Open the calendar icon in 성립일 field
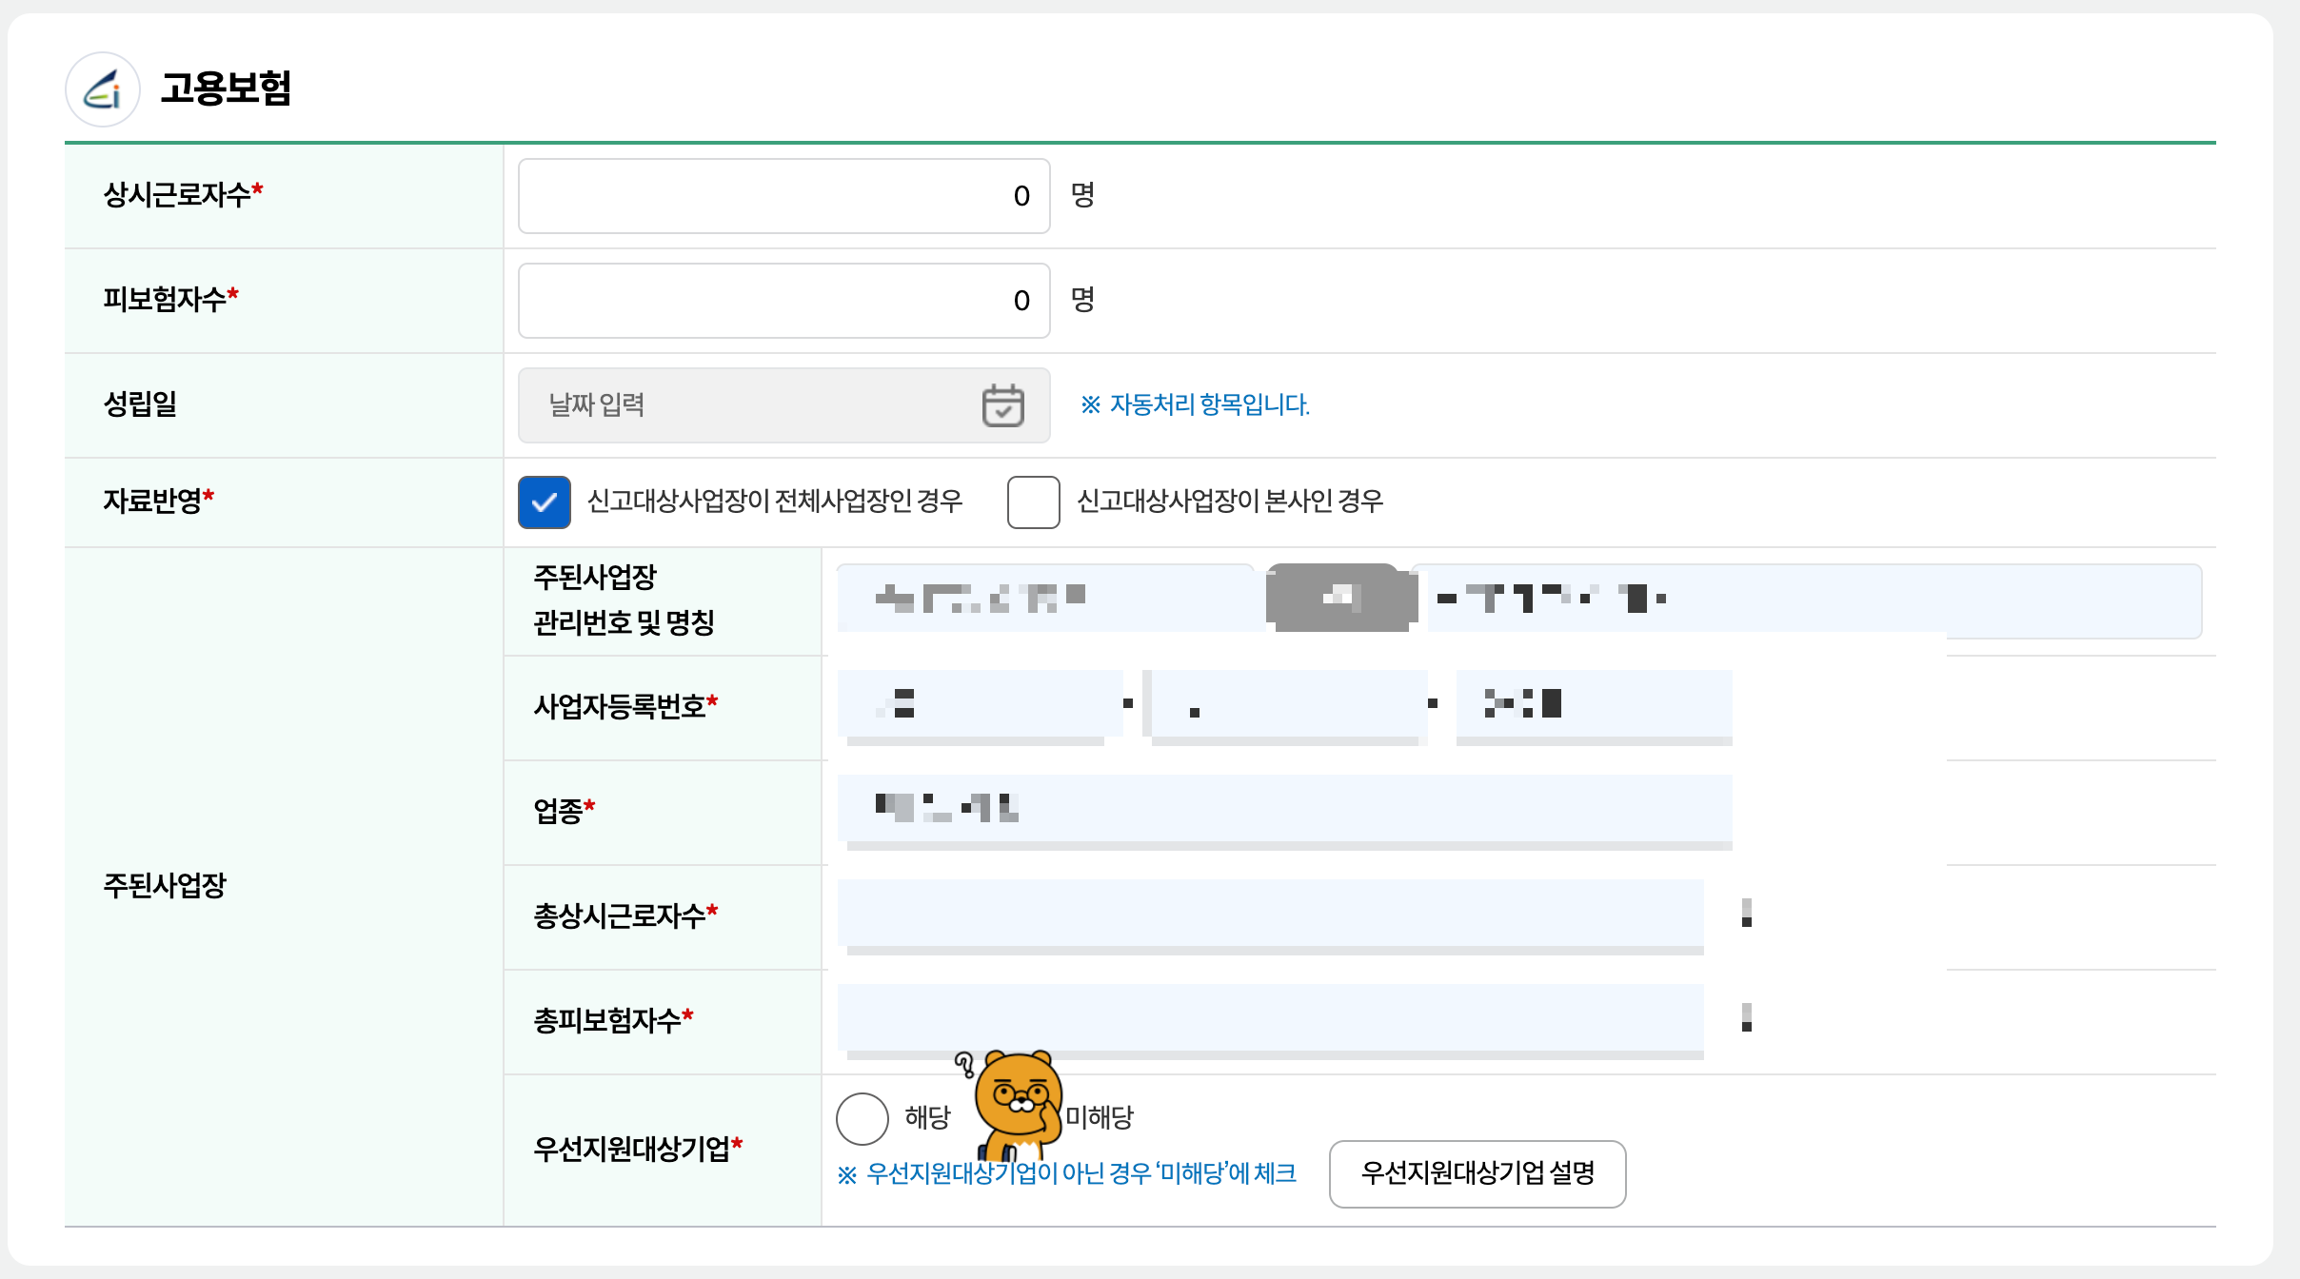Image resolution: width=2300 pixels, height=1279 pixels. pos(1002,405)
